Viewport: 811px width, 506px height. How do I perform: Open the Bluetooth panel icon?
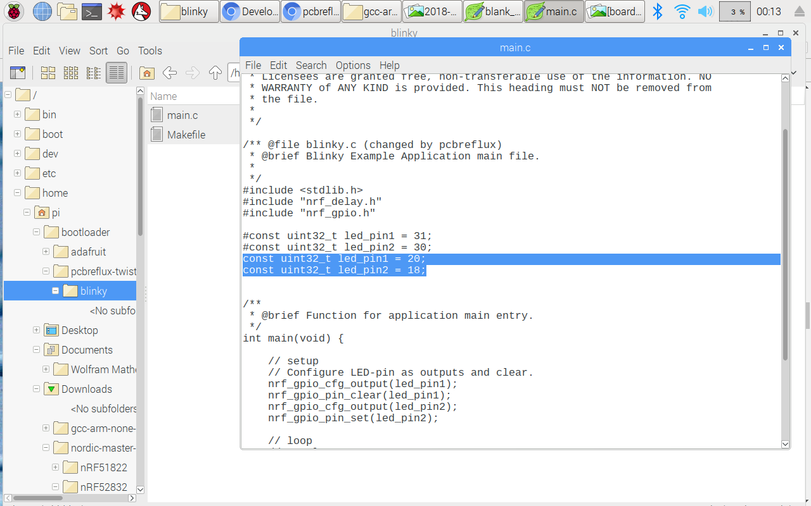[658, 11]
